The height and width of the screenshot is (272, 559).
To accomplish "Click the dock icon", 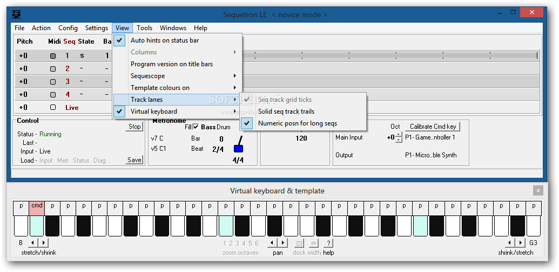I will 299,243.
